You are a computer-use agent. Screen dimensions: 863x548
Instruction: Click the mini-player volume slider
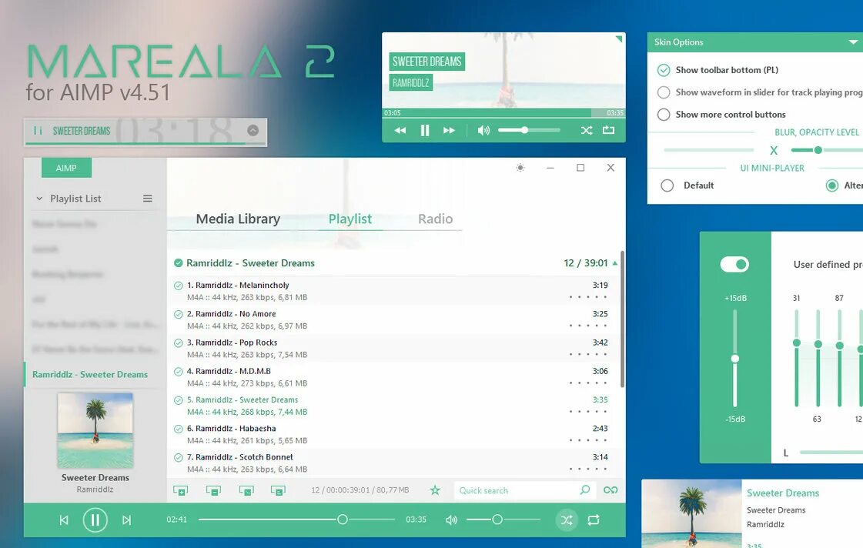(529, 130)
